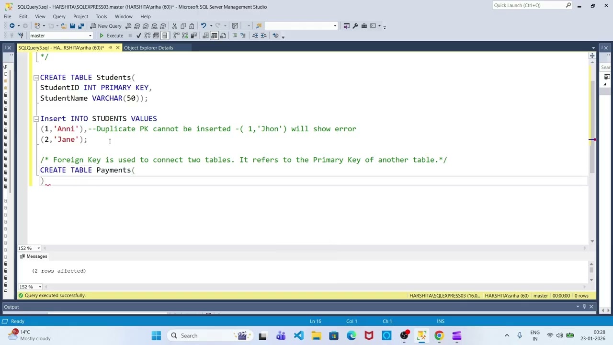Open Toolbox briefcase icon
Viewport: 613px width, 345px height.
364,26
